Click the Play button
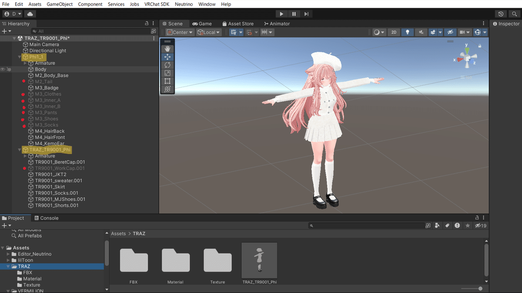The image size is (522, 293). coord(281,14)
